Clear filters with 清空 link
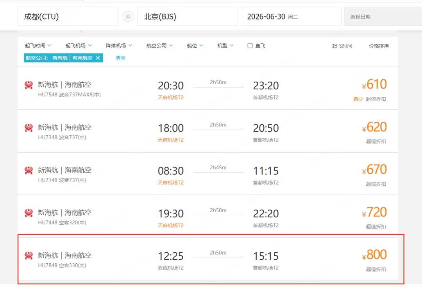Screen dimensions: 422x291 click(x=120, y=58)
